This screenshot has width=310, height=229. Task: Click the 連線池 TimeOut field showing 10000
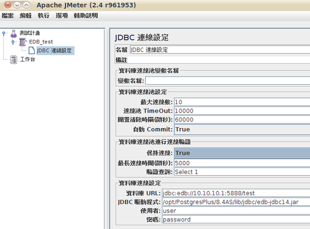242,111
